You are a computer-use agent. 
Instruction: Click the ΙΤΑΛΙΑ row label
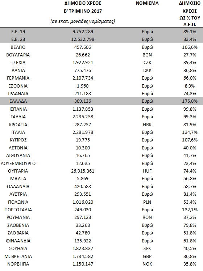pos(18,132)
